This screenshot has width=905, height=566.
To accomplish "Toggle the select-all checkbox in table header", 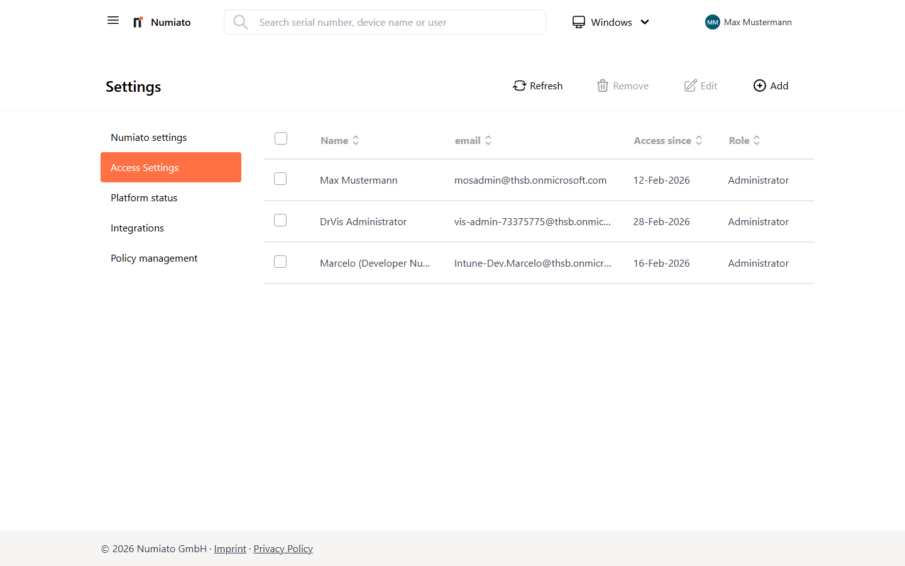I will click(x=280, y=138).
